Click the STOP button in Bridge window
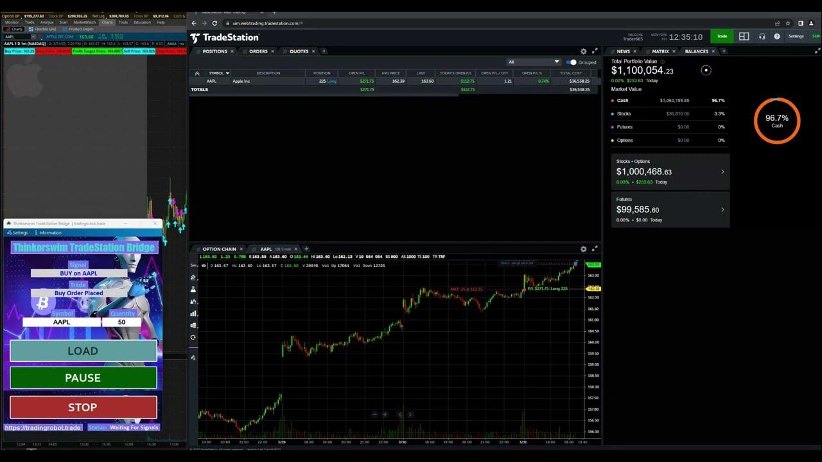The height and width of the screenshot is (462, 822). 83,407
